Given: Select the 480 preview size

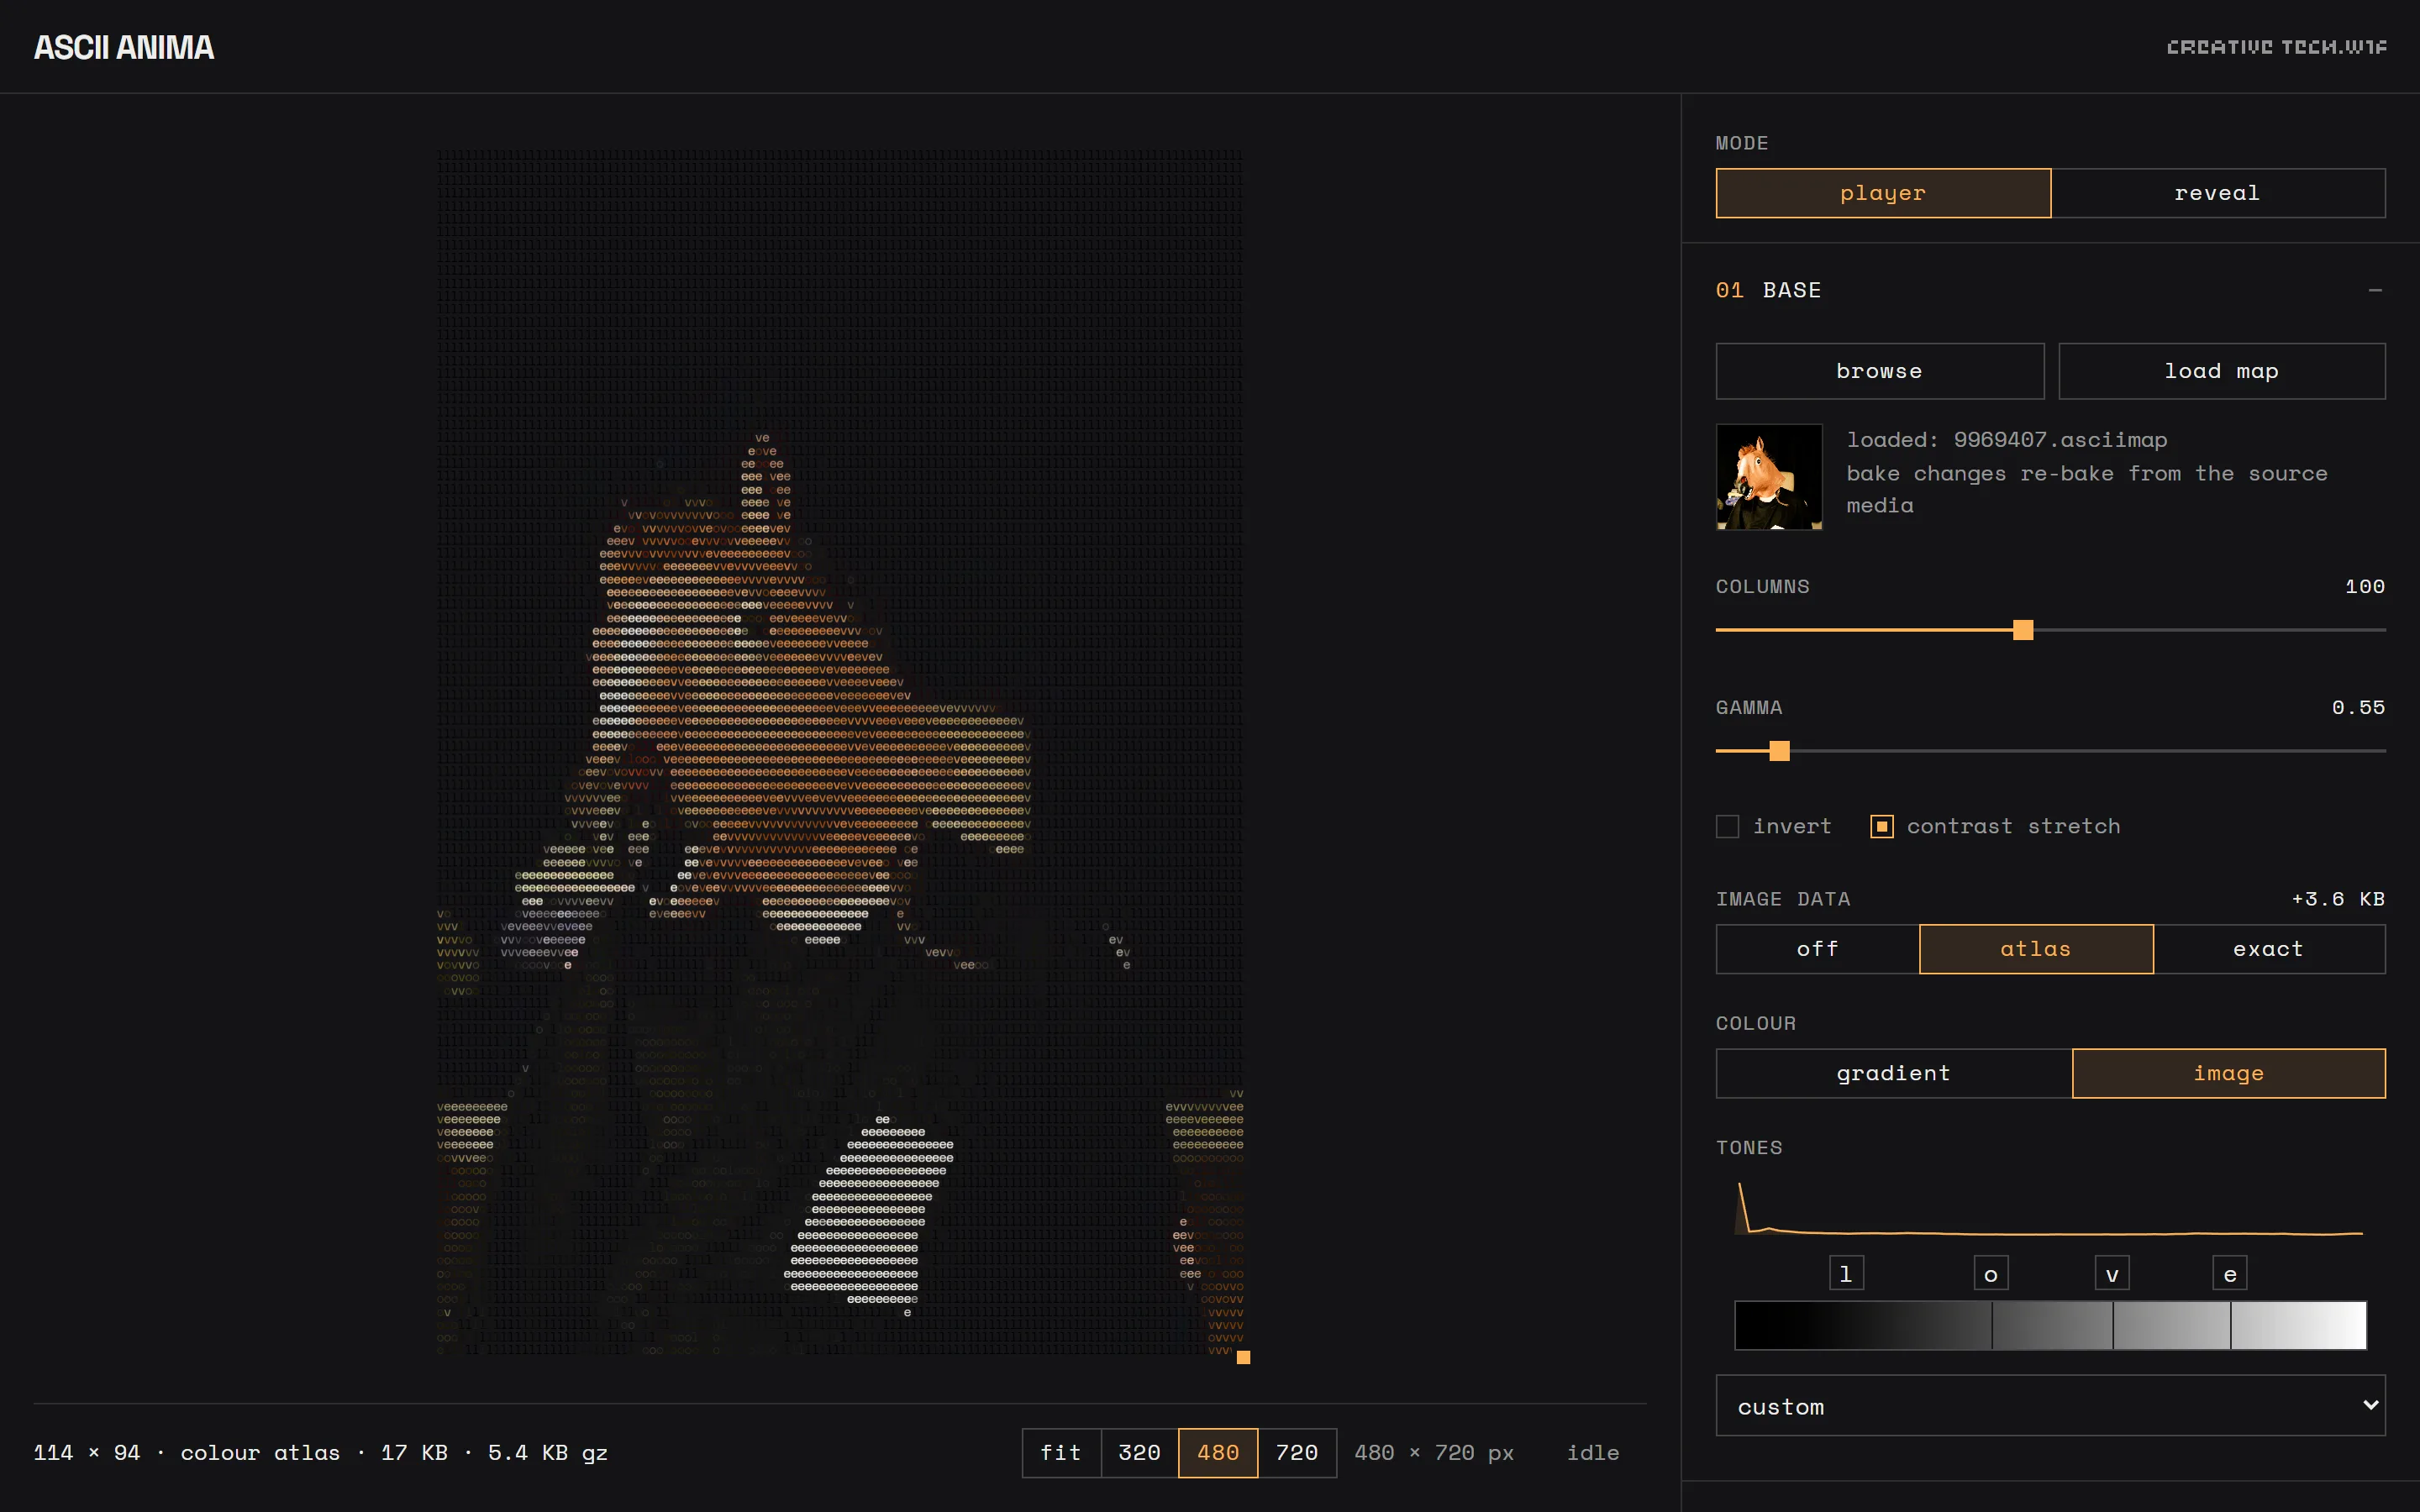Looking at the screenshot, I should pos(1218,1453).
